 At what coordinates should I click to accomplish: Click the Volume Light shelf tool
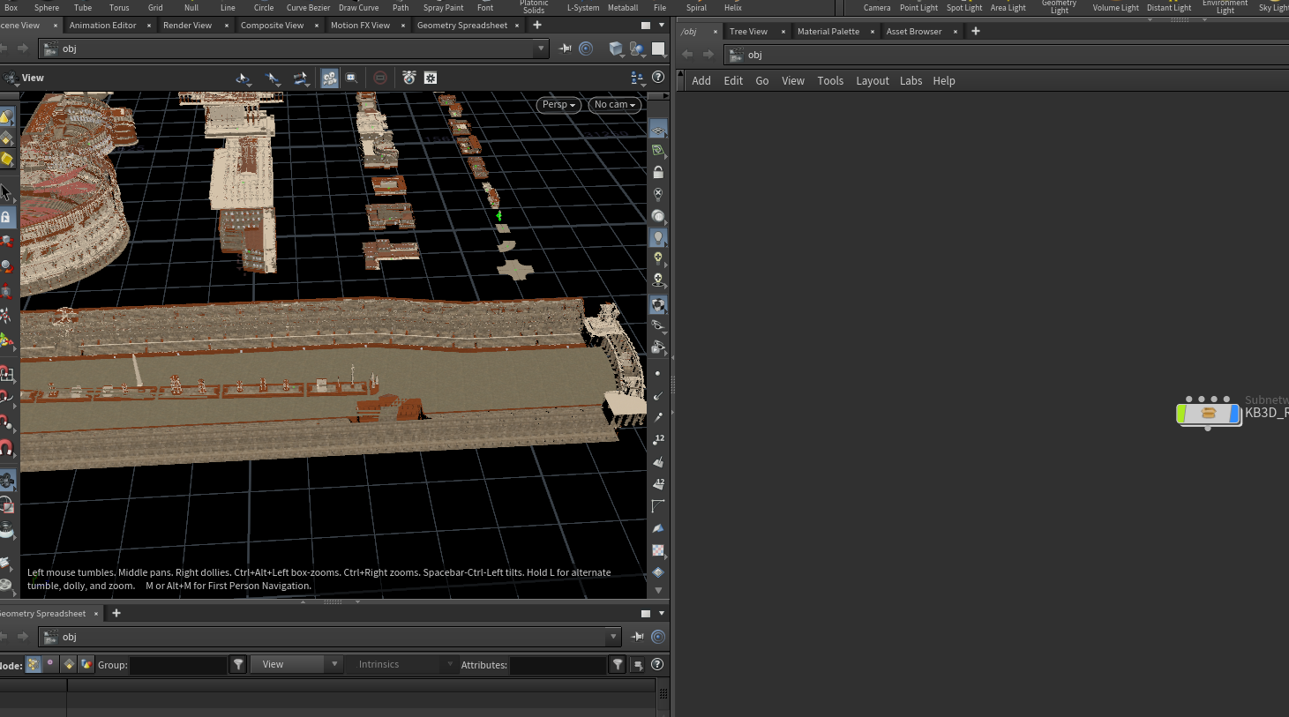click(x=1116, y=7)
